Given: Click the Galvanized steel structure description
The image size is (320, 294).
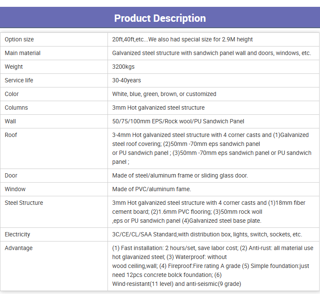Looking at the screenshot, I should point(212,53).
